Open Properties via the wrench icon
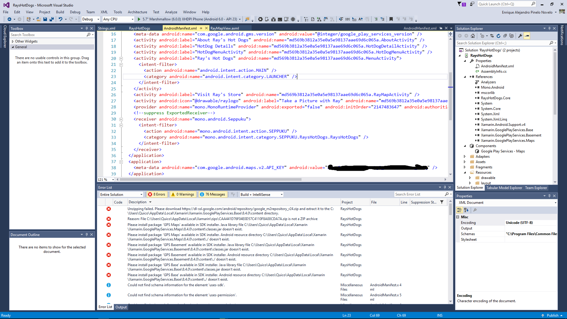Screen dimensions: 567x319 tap(520, 36)
